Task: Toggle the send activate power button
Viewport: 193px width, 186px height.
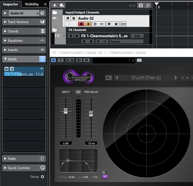Action: [x=6, y=69]
